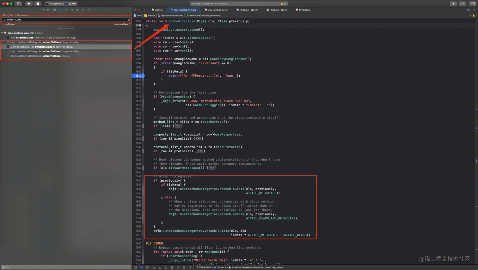
Task: Show the Debug navigator
Action: pos(77,10)
